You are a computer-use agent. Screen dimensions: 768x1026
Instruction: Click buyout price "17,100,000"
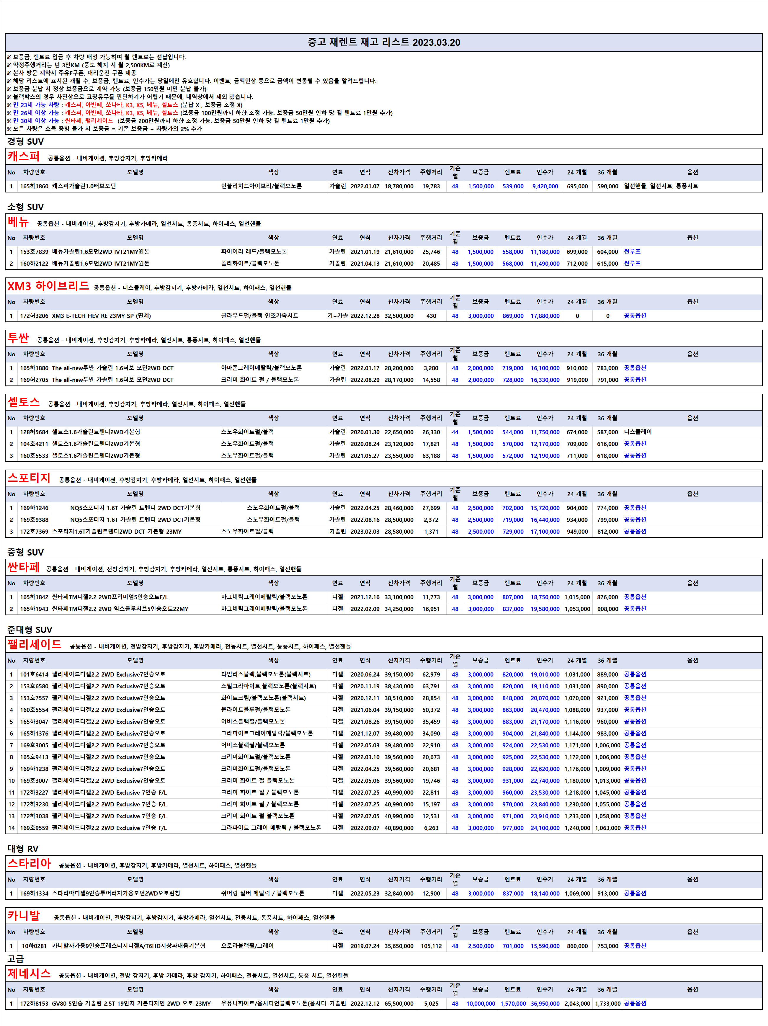pos(545,532)
